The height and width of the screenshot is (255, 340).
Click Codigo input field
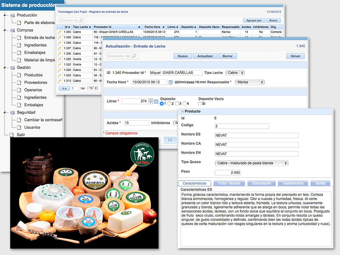click(242, 126)
